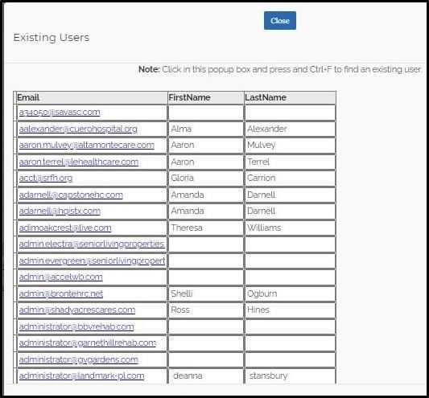The width and height of the screenshot is (429, 398).
Task: Select admin@accelwb.com email
Action: click(60, 277)
